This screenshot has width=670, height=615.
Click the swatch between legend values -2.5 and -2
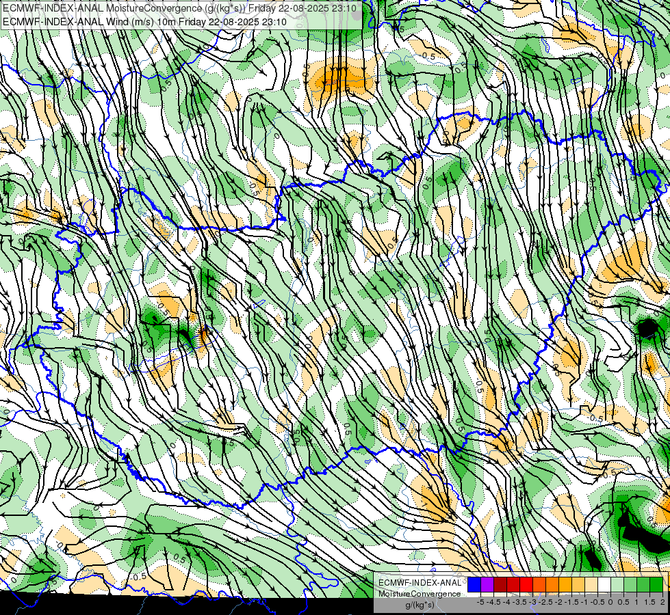pos(552,585)
